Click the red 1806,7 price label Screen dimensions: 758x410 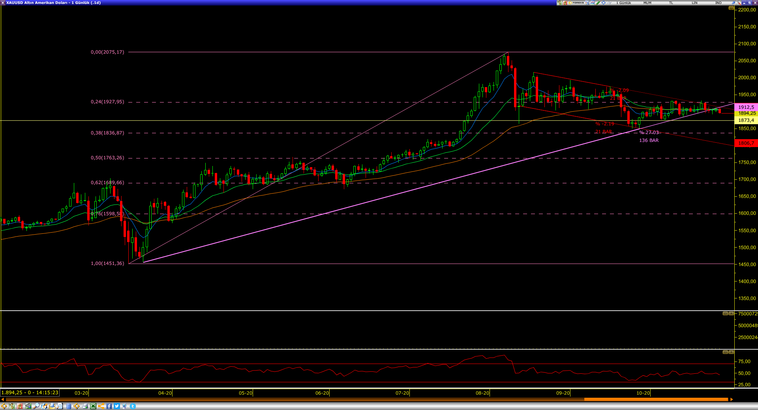pos(746,143)
